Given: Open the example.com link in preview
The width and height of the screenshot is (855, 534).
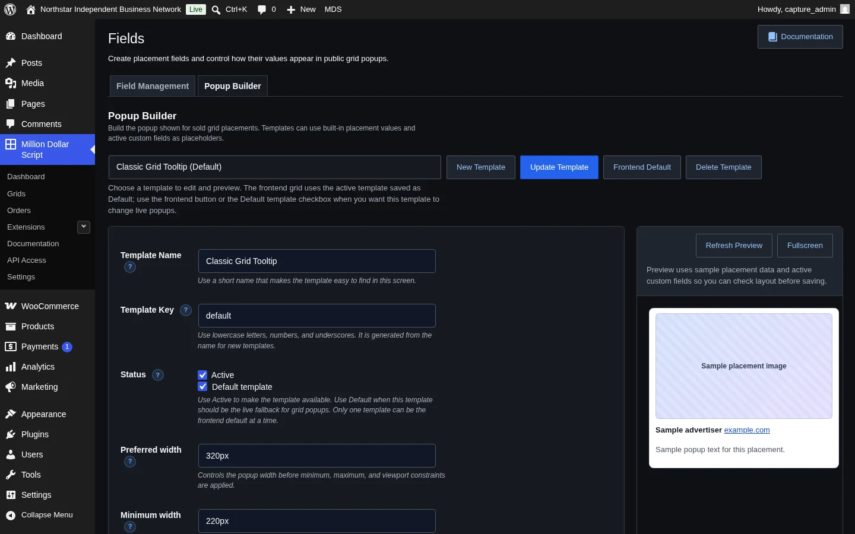Looking at the screenshot, I should click(747, 430).
